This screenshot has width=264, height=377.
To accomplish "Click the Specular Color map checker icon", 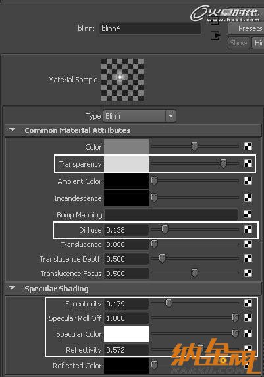I will [x=248, y=333].
